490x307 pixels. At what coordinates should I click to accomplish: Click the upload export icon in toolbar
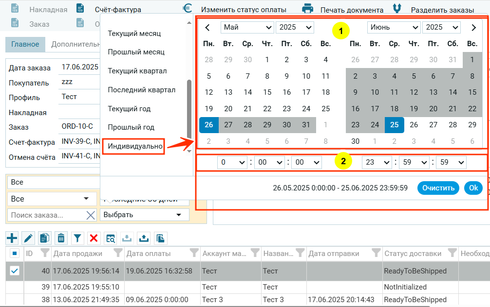tap(144, 238)
